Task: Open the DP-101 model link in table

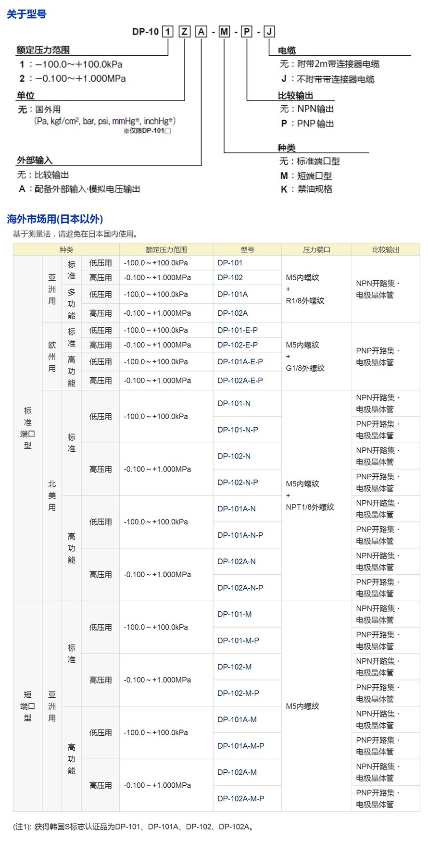Action: (230, 263)
